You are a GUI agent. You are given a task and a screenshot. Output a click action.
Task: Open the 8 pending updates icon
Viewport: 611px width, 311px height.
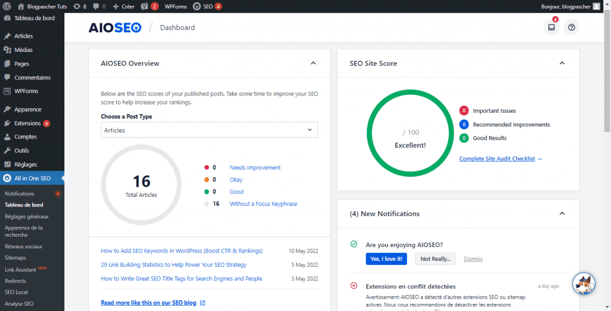79,6
